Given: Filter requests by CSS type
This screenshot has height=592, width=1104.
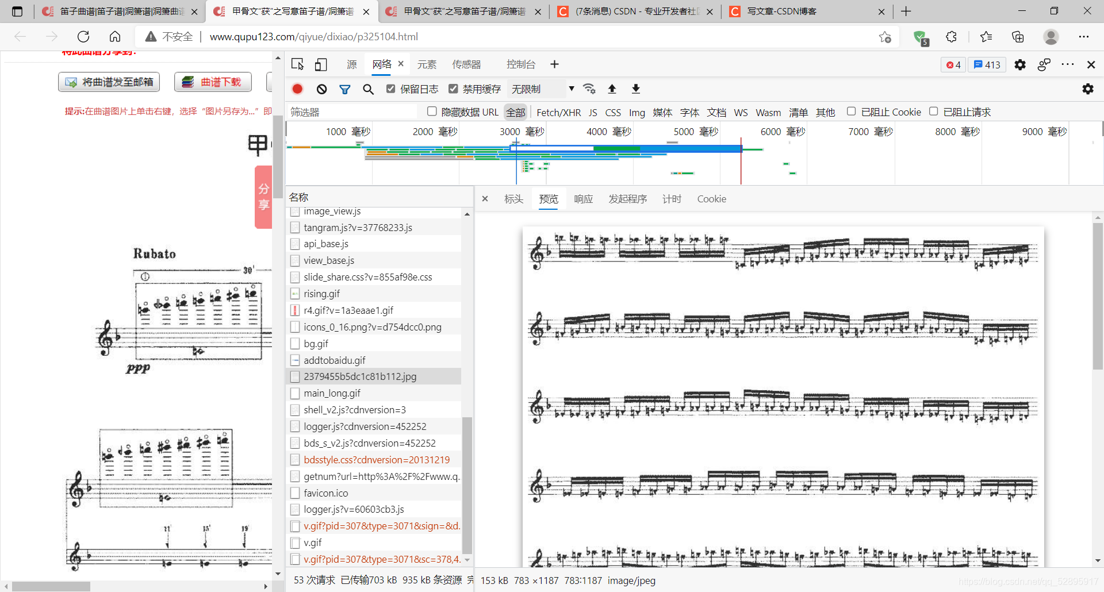Looking at the screenshot, I should click(x=613, y=113).
